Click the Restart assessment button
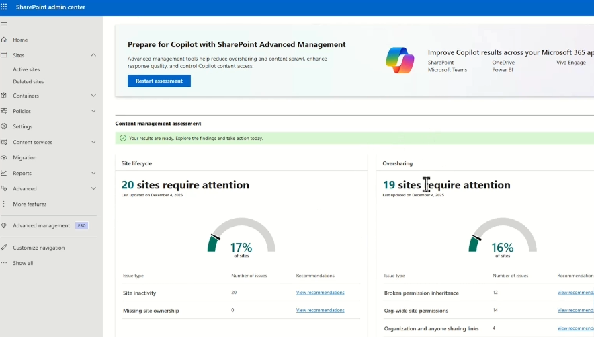594x337 pixels. pyautogui.click(x=159, y=81)
